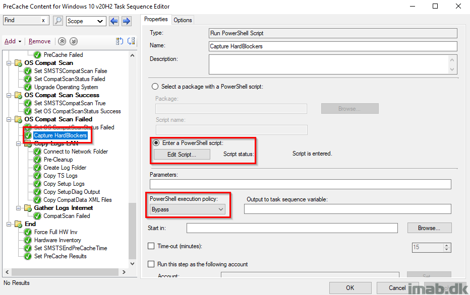Viewport: 470px width, 295px height.
Task: Select the Capture HardBlockers step
Action: 60,135
